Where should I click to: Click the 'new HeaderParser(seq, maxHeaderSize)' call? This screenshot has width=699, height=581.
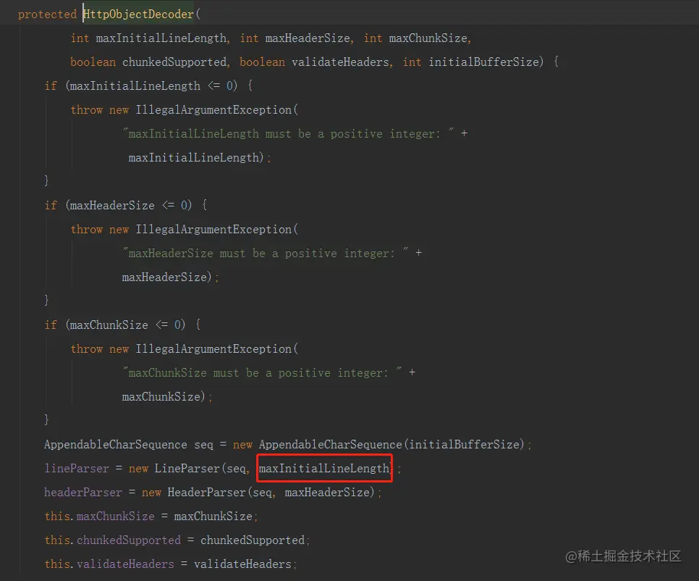tap(258, 492)
